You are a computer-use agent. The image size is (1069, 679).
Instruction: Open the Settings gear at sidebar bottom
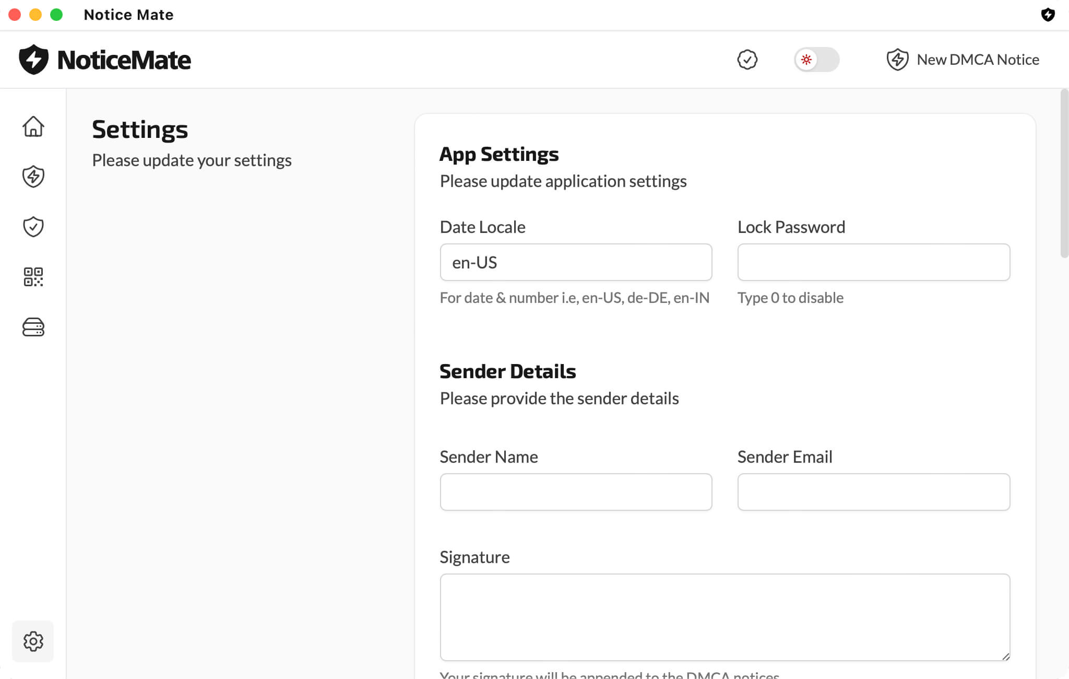(x=33, y=641)
